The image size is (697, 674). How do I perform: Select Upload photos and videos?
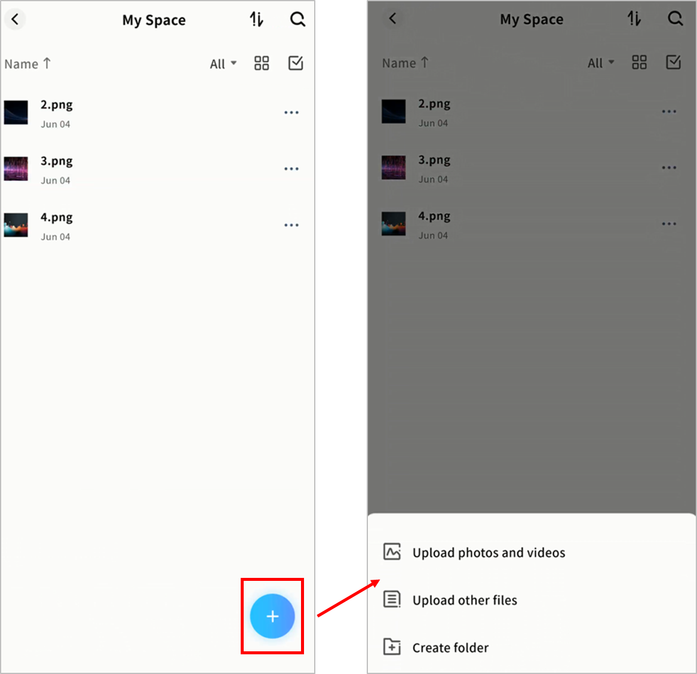click(x=489, y=553)
